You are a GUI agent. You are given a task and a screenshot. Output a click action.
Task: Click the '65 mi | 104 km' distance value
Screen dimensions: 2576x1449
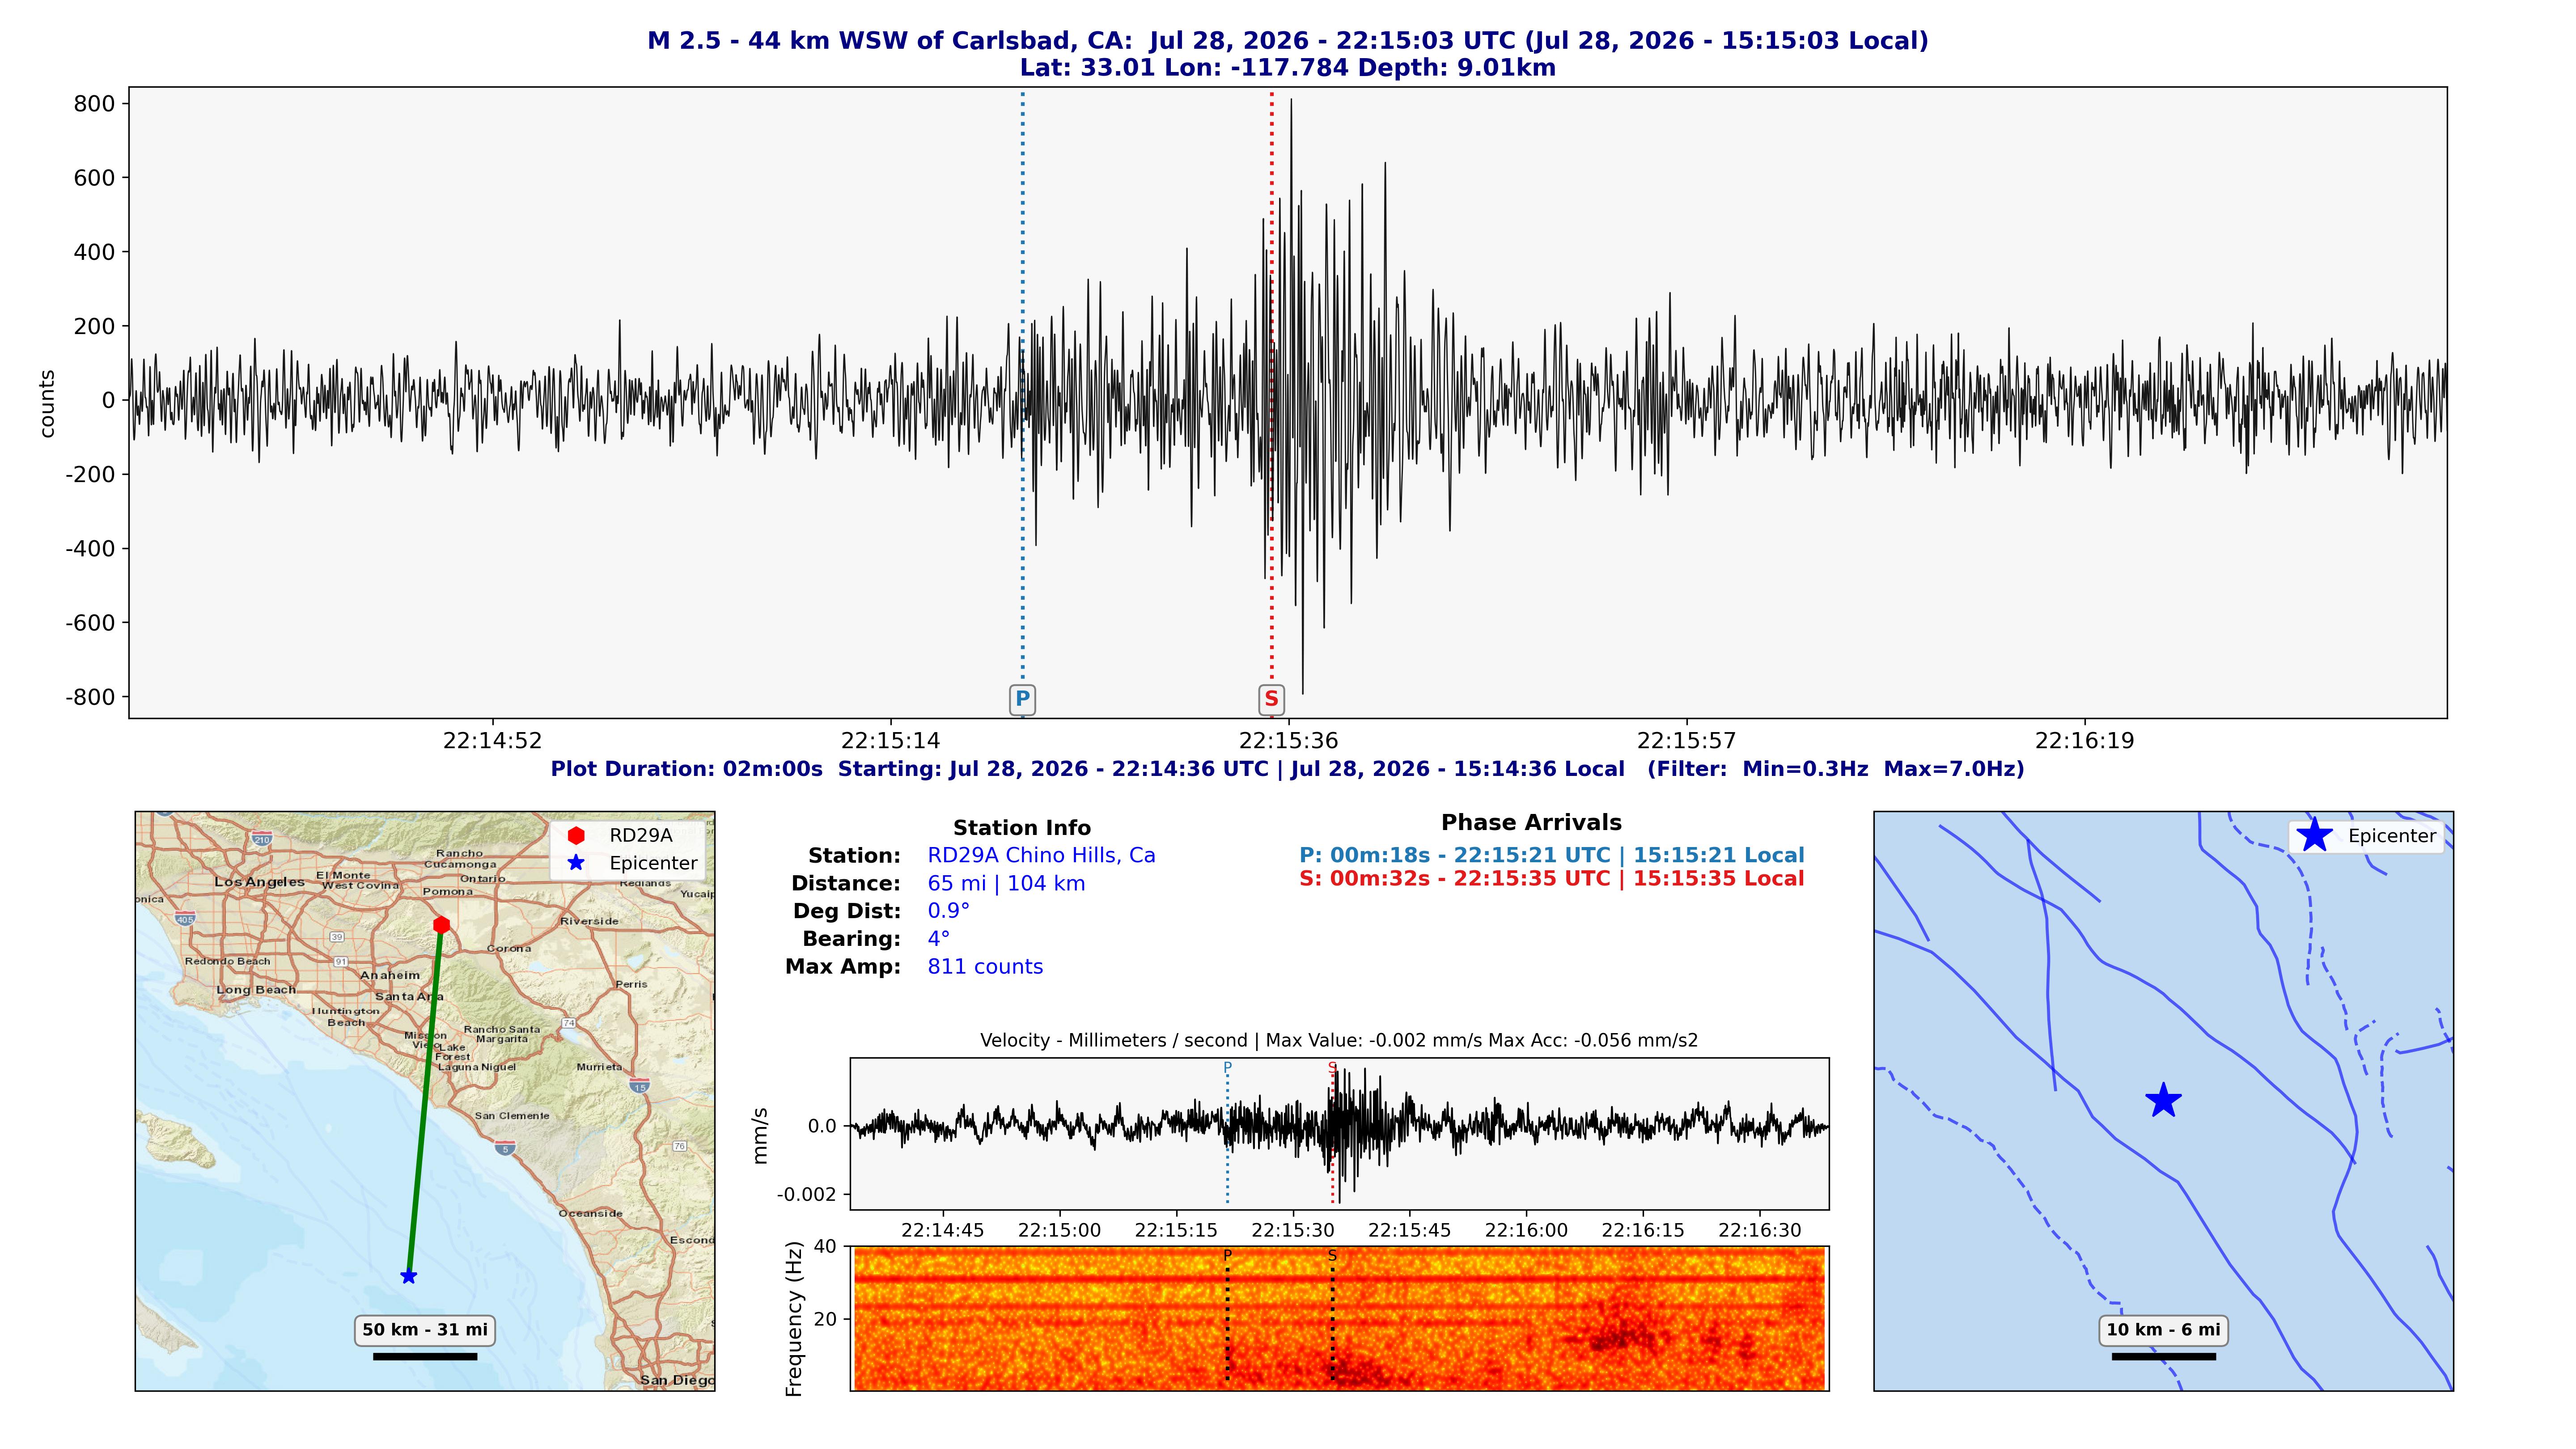(1006, 884)
